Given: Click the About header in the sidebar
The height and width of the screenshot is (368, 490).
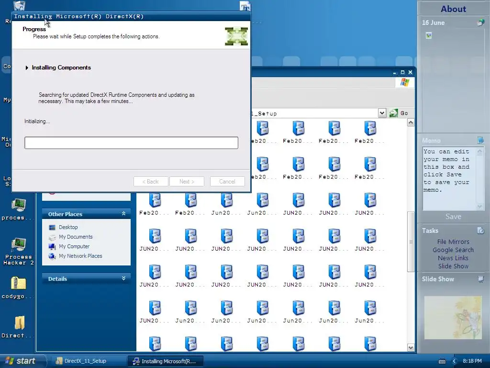Looking at the screenshot, I should tap(453, 9).
